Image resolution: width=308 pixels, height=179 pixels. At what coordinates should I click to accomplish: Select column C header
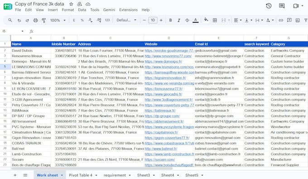click(111, 38)
